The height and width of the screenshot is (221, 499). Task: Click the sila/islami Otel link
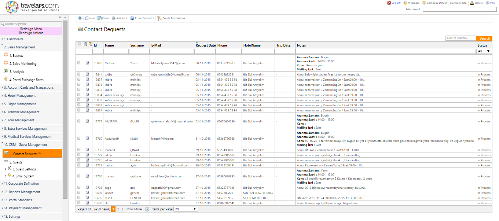[459, 3]
